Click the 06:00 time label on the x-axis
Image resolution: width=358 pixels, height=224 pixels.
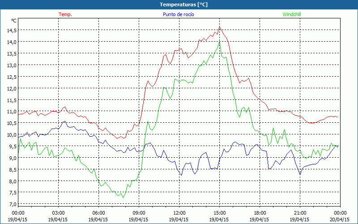coord(98,213)
